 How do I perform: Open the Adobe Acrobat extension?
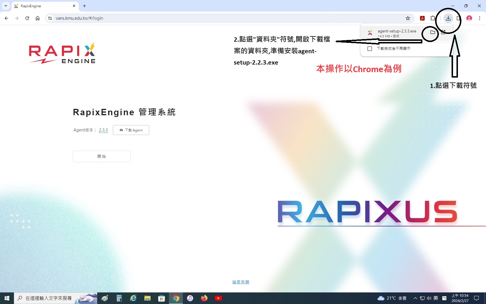[x=422, y=18]
